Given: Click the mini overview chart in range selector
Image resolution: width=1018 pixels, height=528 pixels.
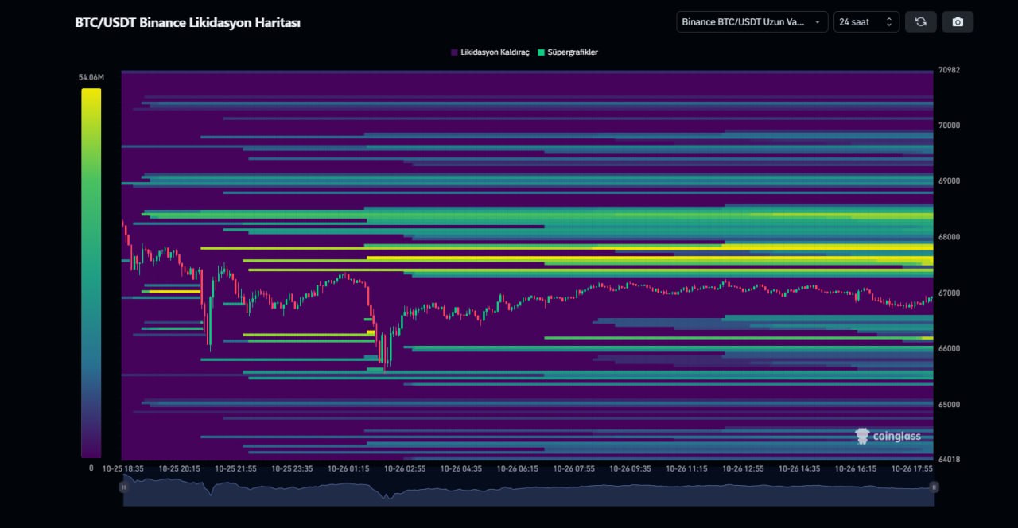Looking at the screenshot, I should click(x=528, y=490).
